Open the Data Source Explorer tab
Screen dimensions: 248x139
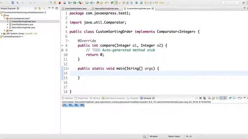click(114, 98)
